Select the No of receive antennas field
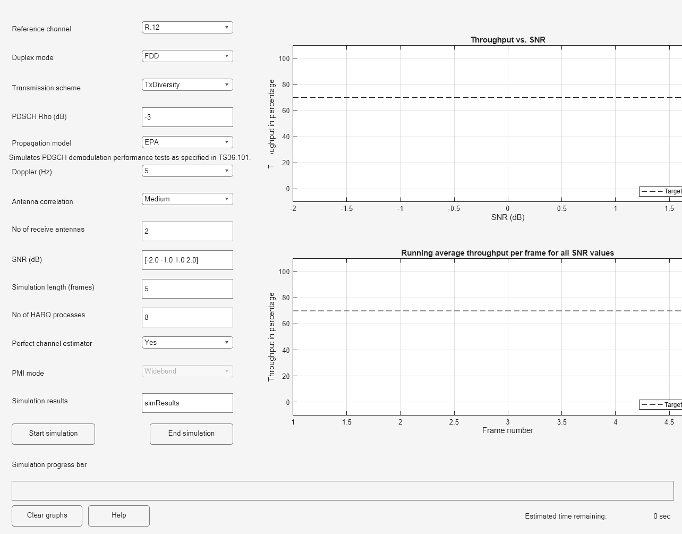Viewport: 682px width, 534px height. pos(187,231)
